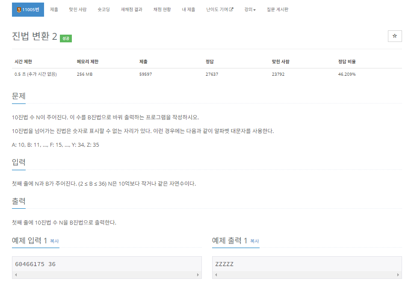Click right scroll arrow of example output
Screen dimensions: 417x284
[398, 275]
